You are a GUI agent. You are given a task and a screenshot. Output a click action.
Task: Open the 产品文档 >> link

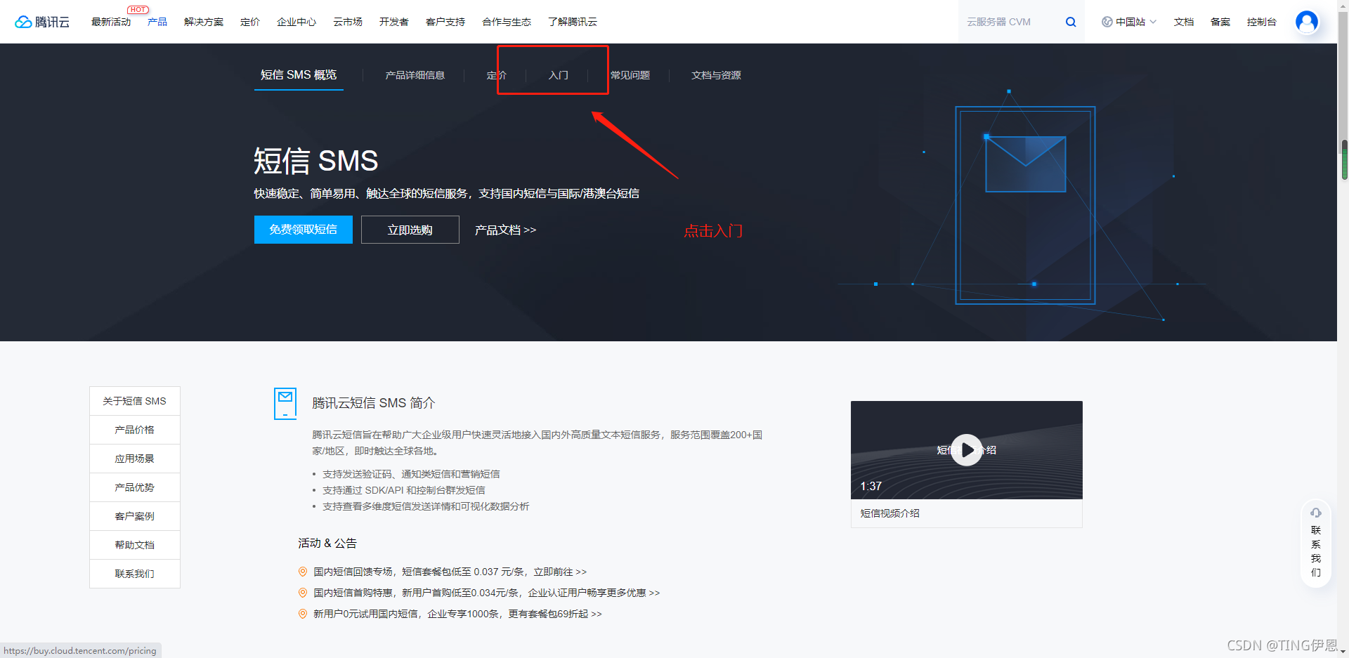coord(505,230)
